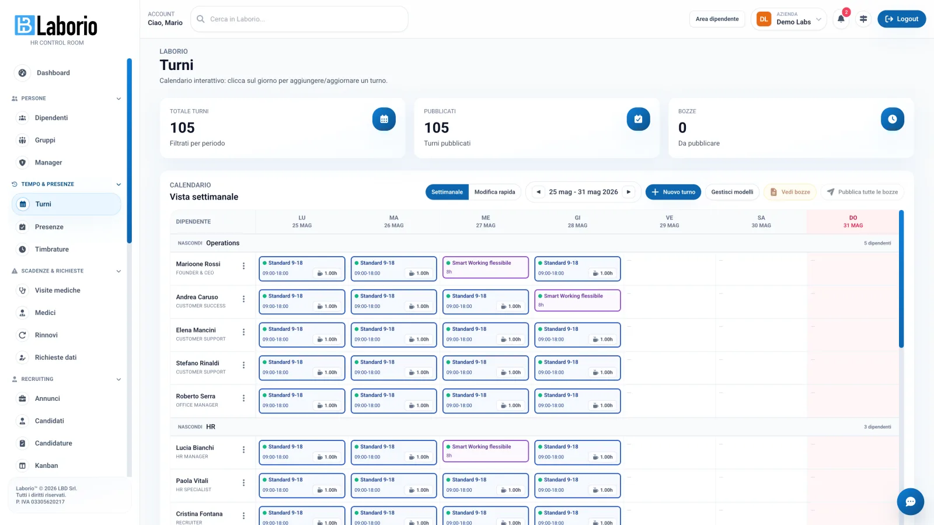
Task: Open Area dipendente
Action: tap(717, 19)
